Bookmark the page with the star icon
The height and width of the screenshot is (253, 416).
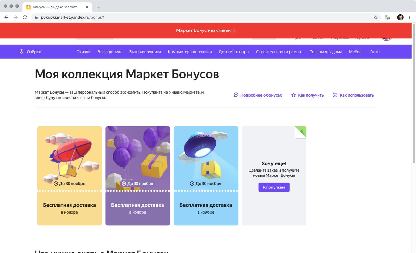point(376,17)
